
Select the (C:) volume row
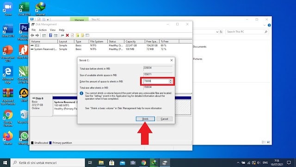click(x=111, y=45)
